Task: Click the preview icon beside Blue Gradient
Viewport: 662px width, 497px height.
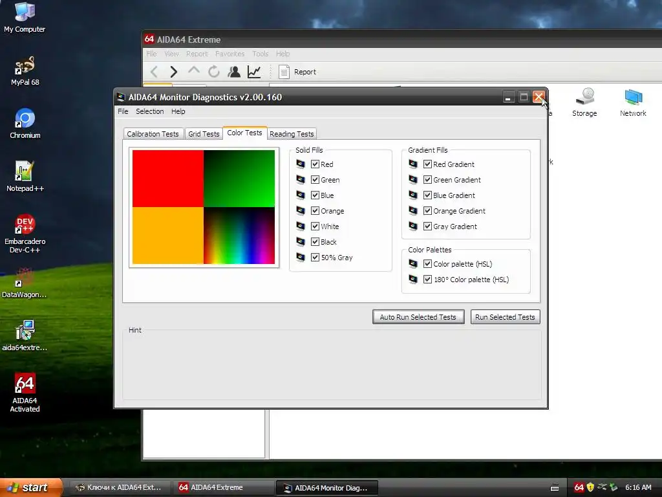Action: coord(413,195)
